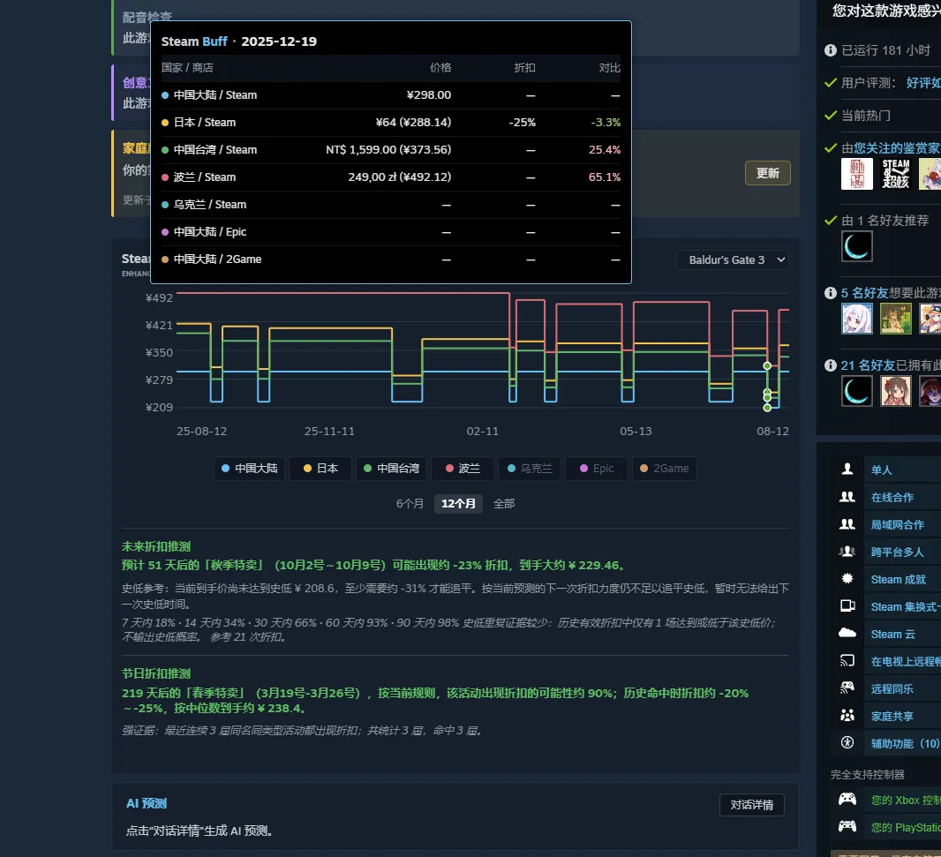Image resolution: width=941 pixels, height=857 pixels.
Task: Toggle the 日本 series in chart legend
Action: pyautogui.click(x=320, y=468)
